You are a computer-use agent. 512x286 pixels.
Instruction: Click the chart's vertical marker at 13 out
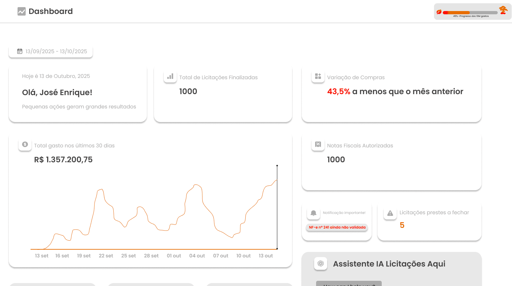pos(277,208)
